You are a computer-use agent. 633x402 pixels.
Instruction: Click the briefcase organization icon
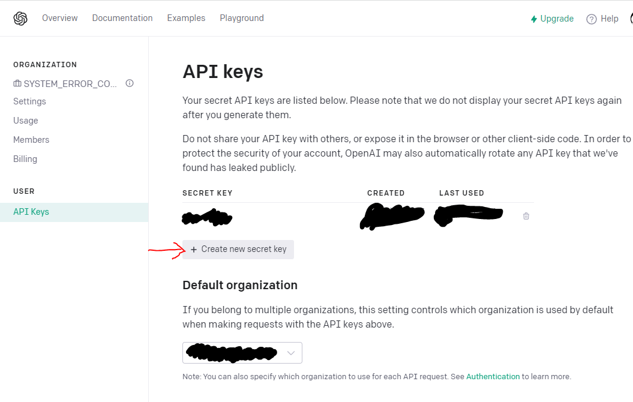(x=17, y=83)
